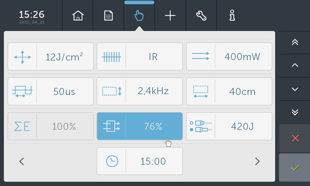Select the IR wavelength parameter
Viewport: 310px width, 186px height.
tap(139, 57)
